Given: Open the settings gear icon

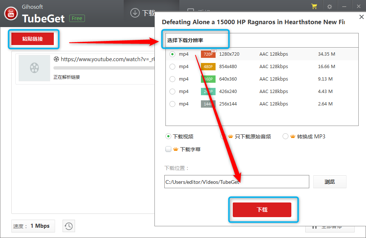Looking at the screenshot, I should (330, 7).
